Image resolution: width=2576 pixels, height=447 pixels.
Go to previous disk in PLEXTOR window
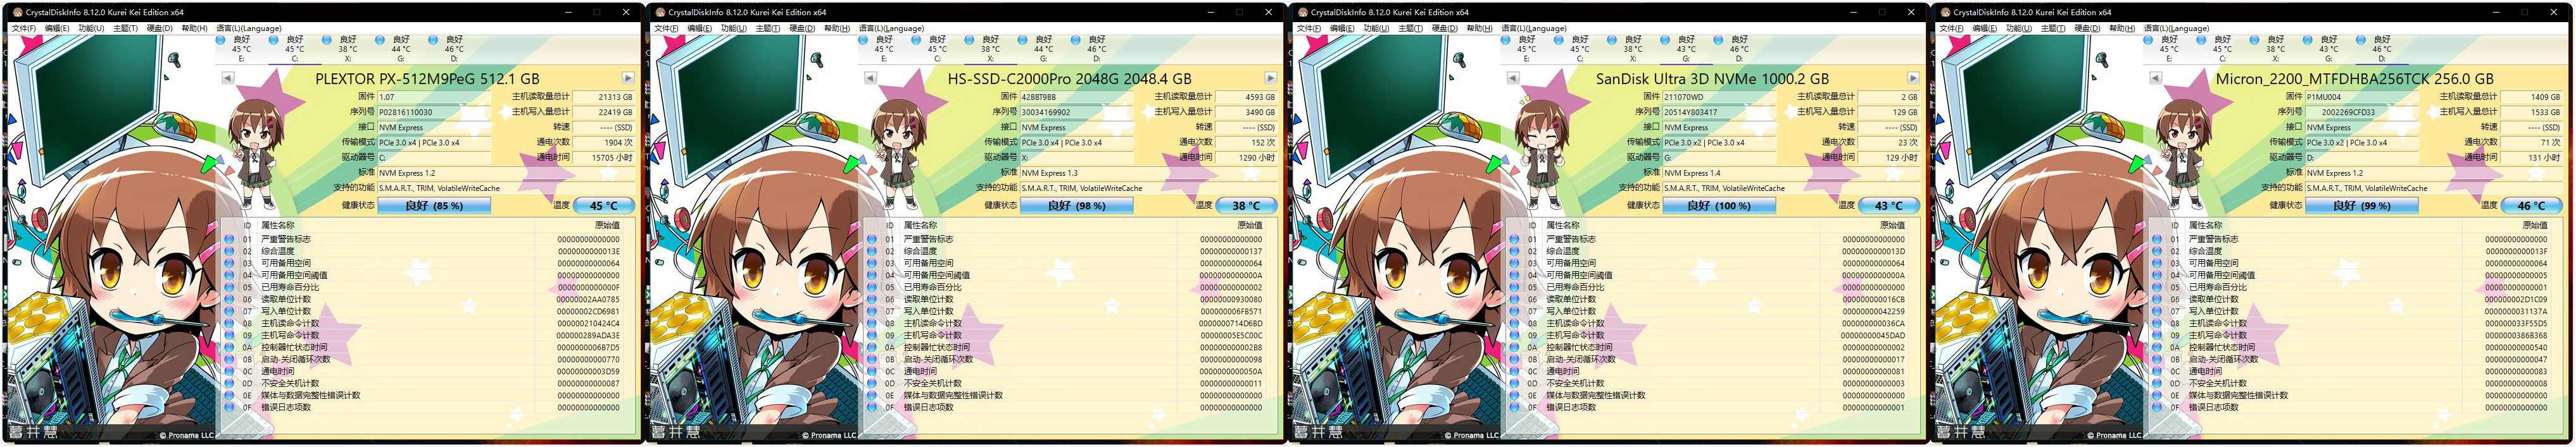pyautogui.click(x=228, y=78)
